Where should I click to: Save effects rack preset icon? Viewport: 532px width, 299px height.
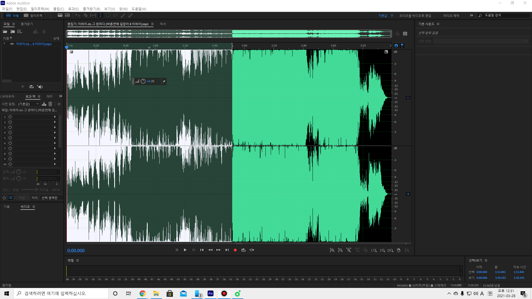pyautogui.click(x=44, y=104)
